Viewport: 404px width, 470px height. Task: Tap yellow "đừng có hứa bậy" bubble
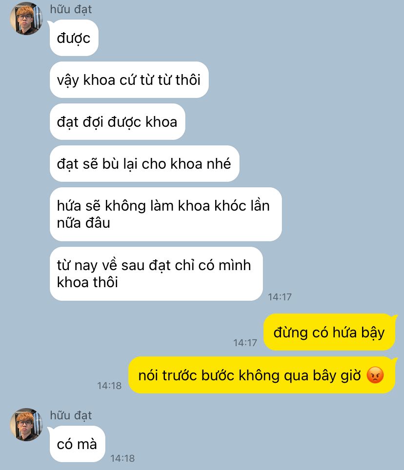pos(329,332)
